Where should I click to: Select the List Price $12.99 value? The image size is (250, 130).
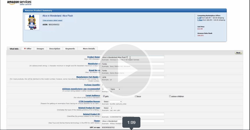[200, 29]
